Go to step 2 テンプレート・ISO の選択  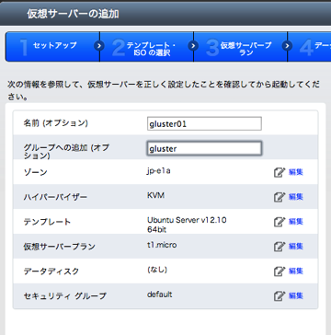tap(147, 47)
